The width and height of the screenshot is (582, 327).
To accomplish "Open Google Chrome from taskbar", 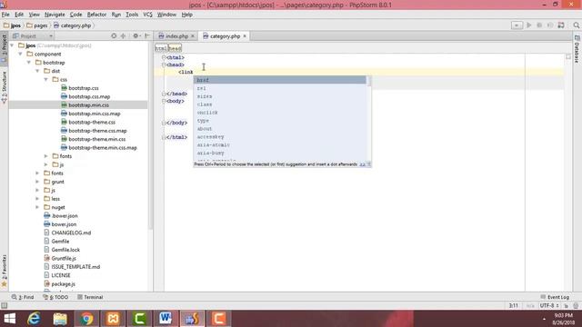I will [x=86, y=319].
